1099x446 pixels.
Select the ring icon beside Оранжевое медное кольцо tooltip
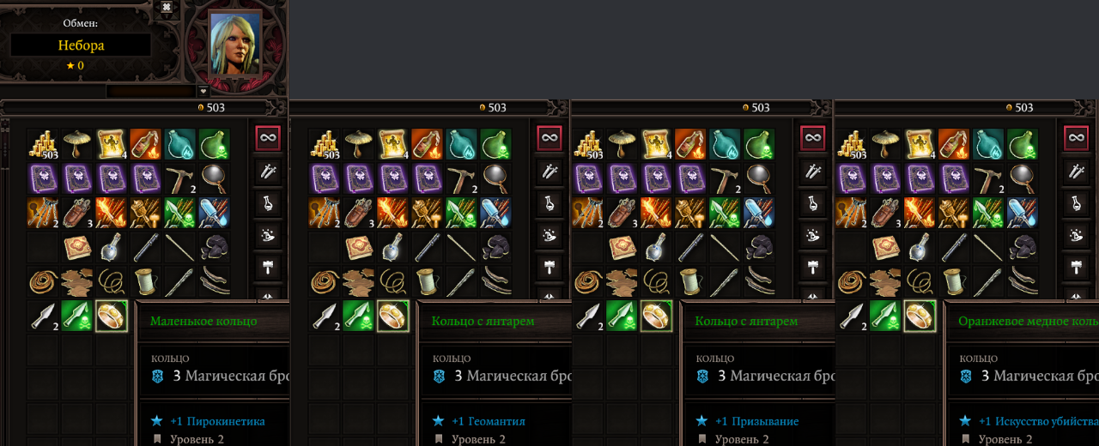[x=920, y=315]
